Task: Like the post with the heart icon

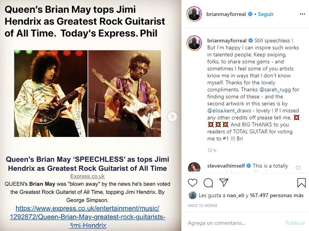Action: click(x=193, y=182)
